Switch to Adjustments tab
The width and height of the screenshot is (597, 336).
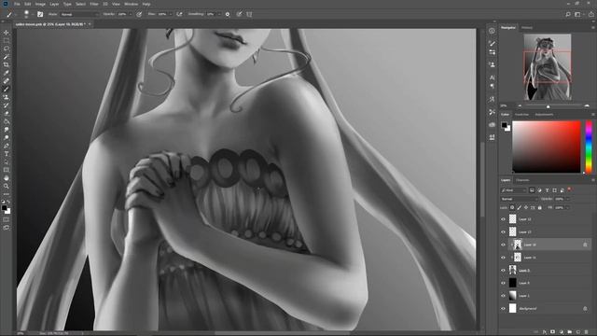pyautogui.click(x=544, y=115)
